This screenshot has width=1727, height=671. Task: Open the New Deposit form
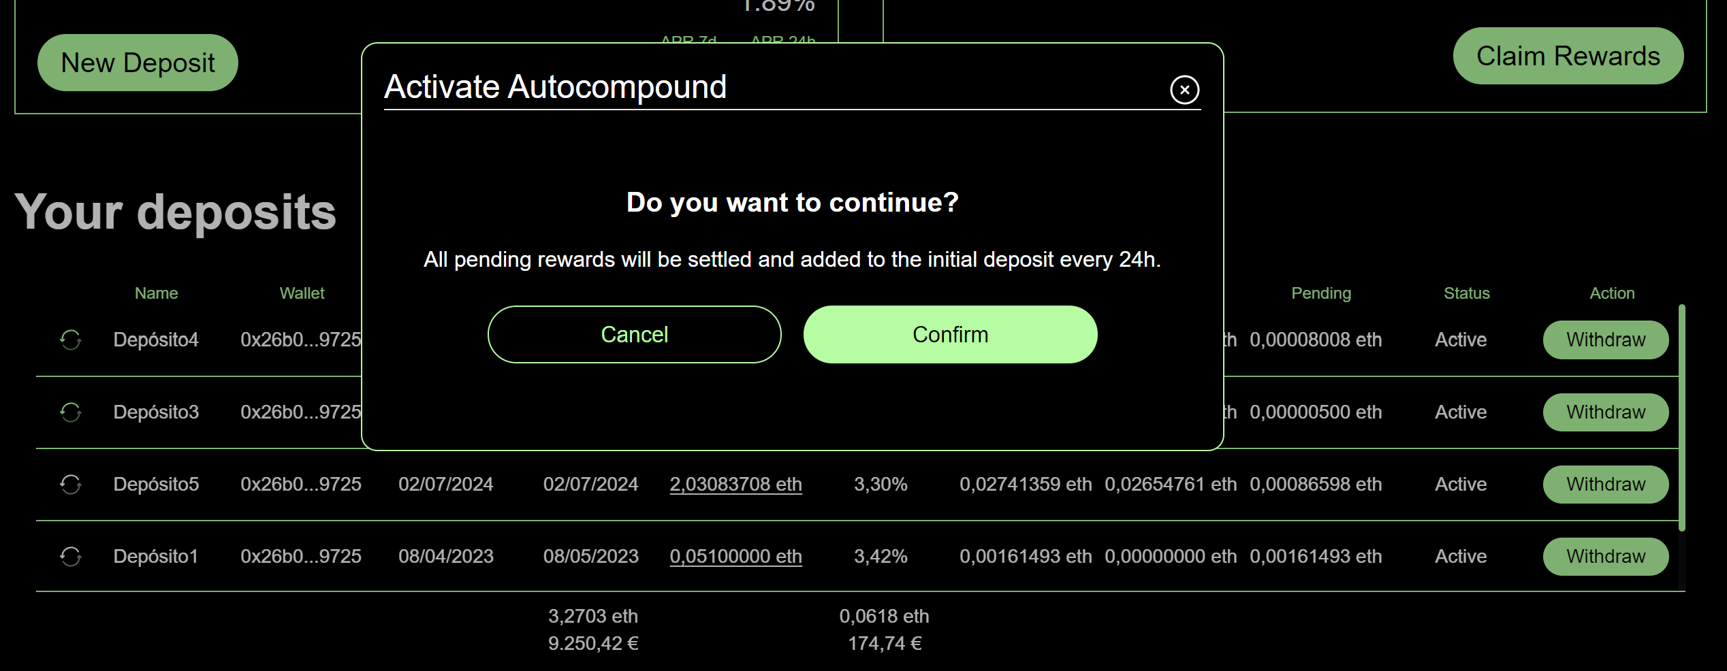point(138,63)
